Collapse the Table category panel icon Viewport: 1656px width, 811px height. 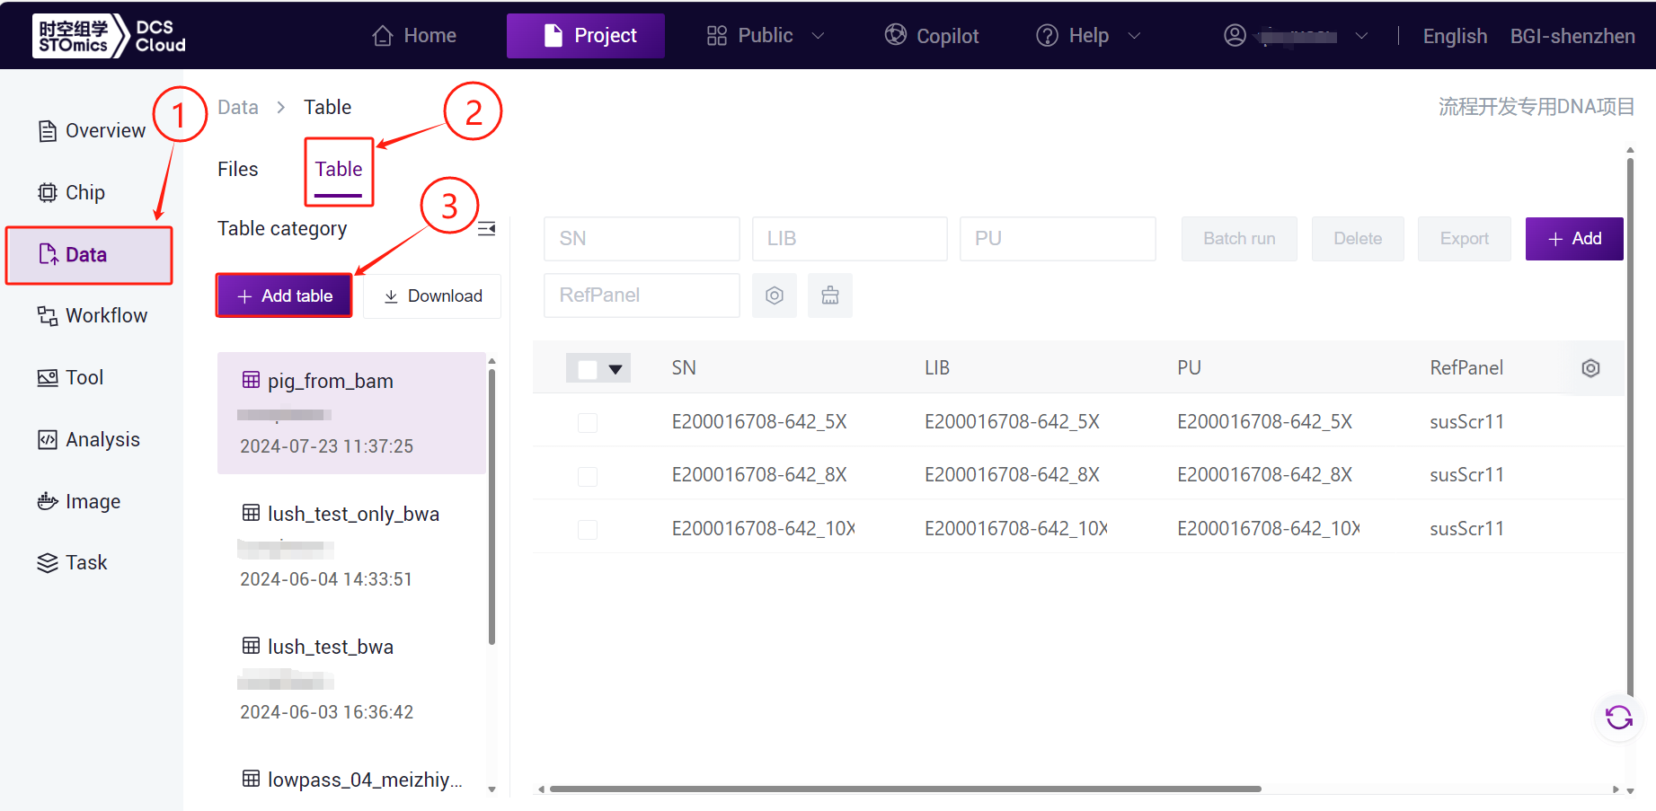tap(487, 229)
